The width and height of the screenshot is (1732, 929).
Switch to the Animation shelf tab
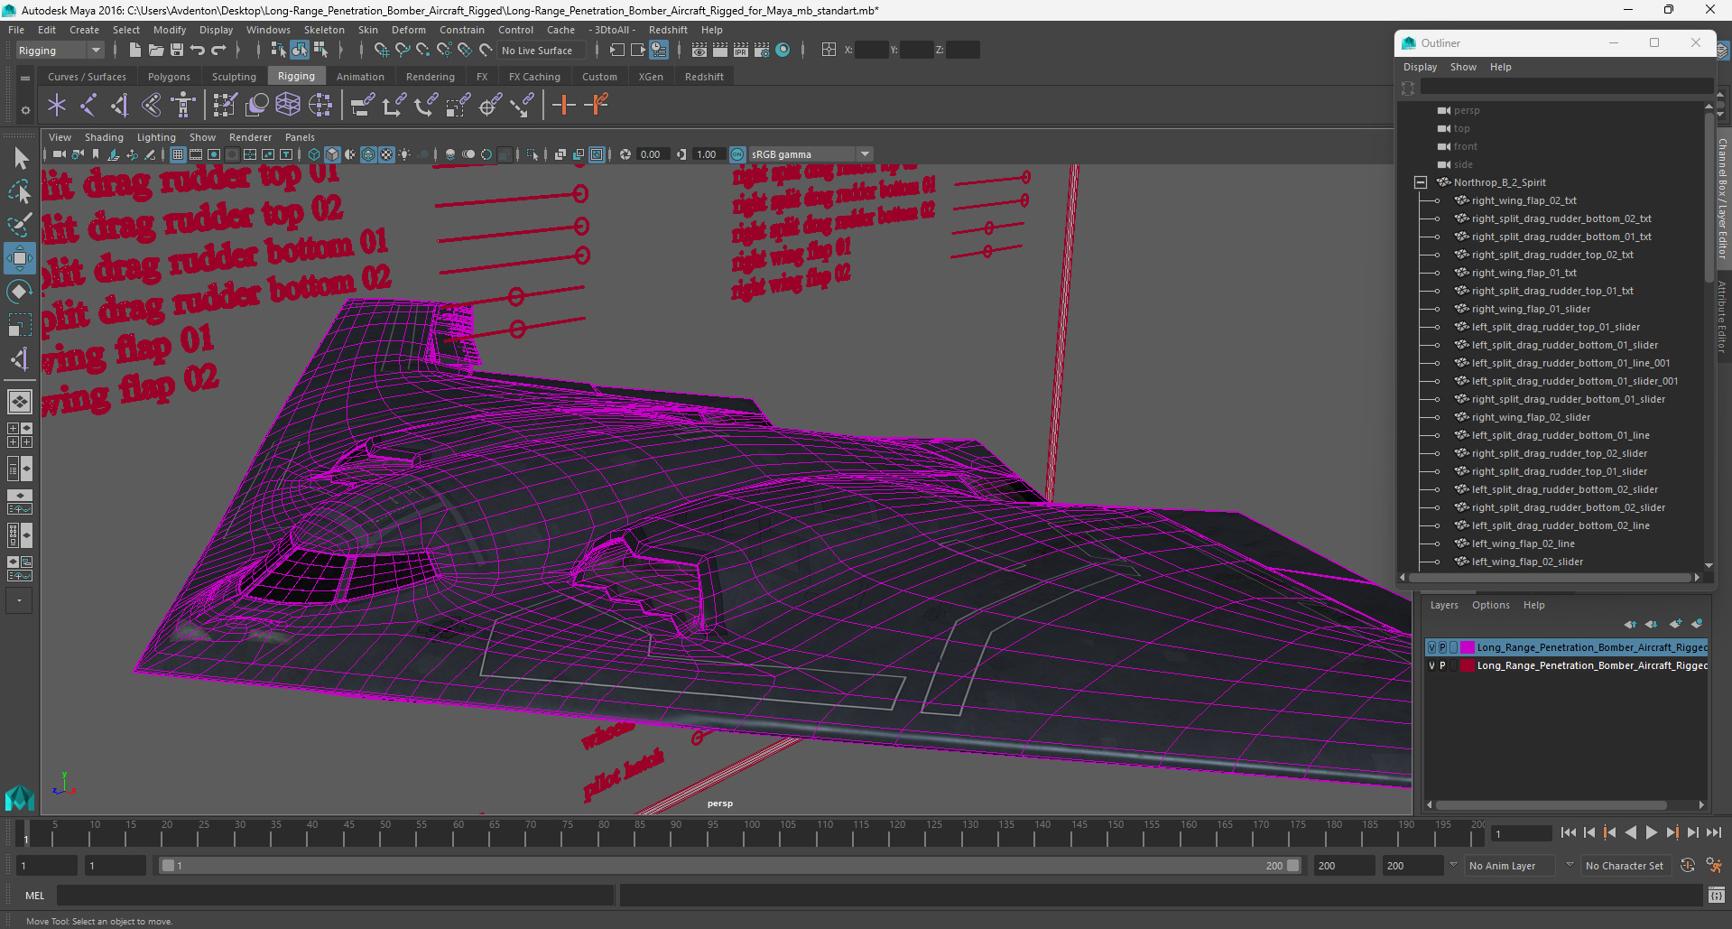[x=360, y=77]
